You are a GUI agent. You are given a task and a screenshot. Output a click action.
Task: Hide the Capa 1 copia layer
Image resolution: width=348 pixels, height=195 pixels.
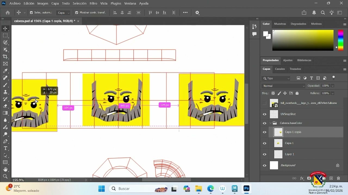coord(265,132)
